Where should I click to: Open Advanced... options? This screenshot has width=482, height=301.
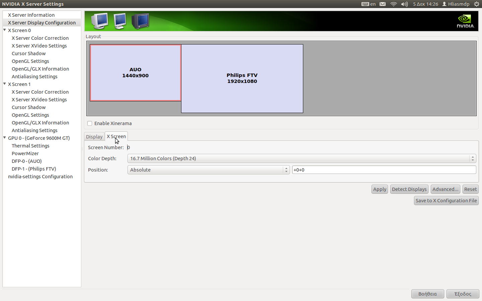(x=445, y=189)
